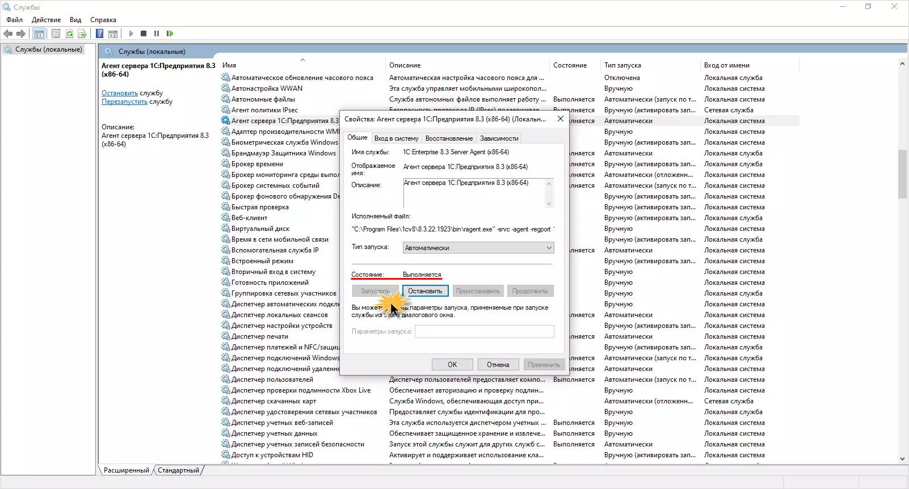Click the gear icon beside Быстрая проверка
Screen dimensions: 909x489
pyautogui.click(x=226, y=207)
